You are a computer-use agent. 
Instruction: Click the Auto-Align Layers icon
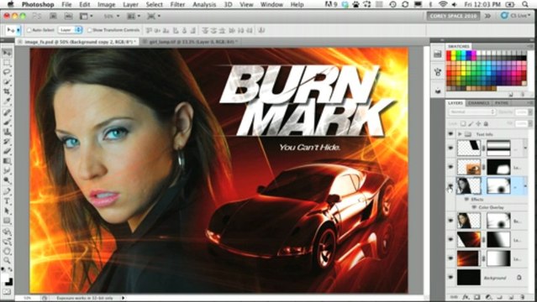click(x=261, y=30)
